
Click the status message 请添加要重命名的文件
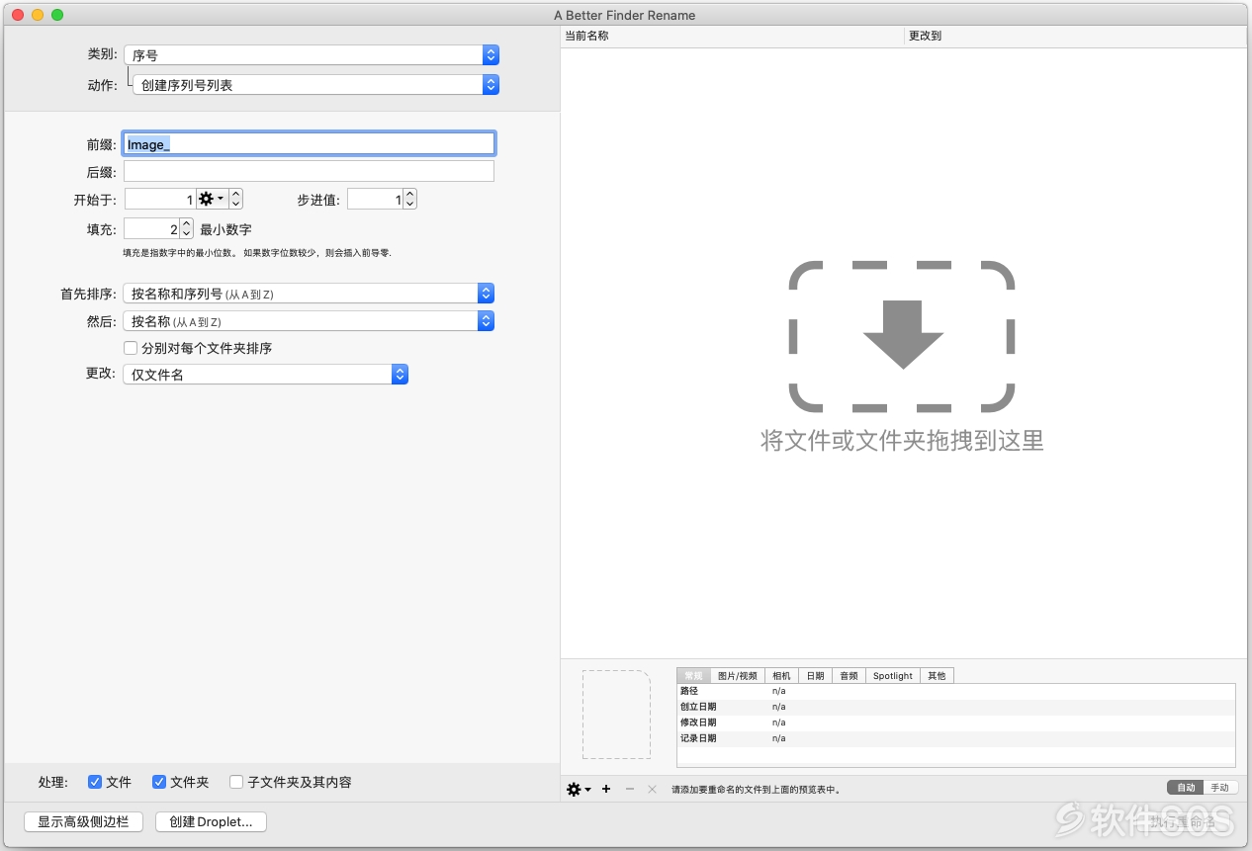pyautogui.click(x=757, y=790)
